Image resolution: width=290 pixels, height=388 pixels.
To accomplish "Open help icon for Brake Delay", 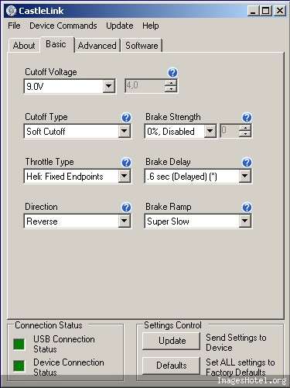I will tap(247, 163).
